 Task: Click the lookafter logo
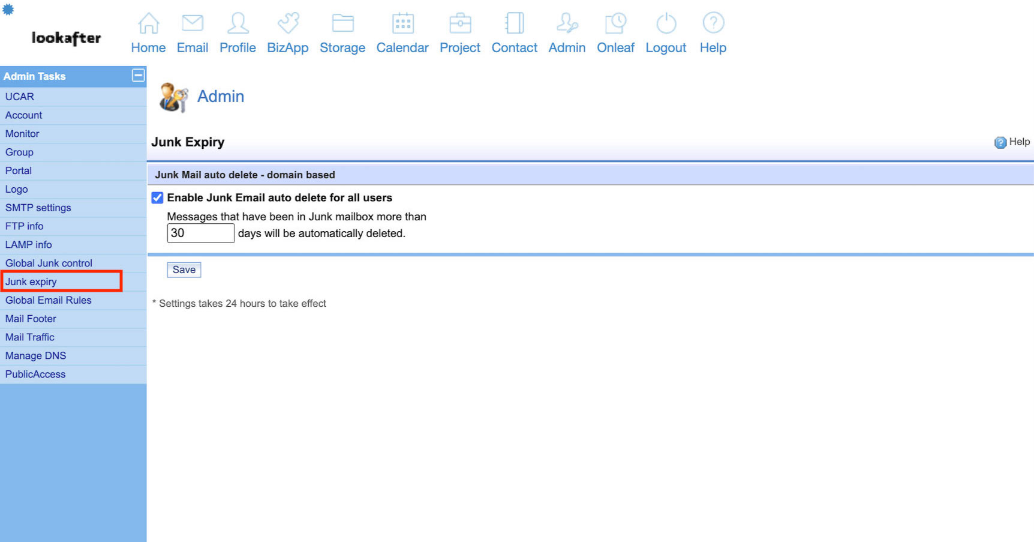(66, 38)
